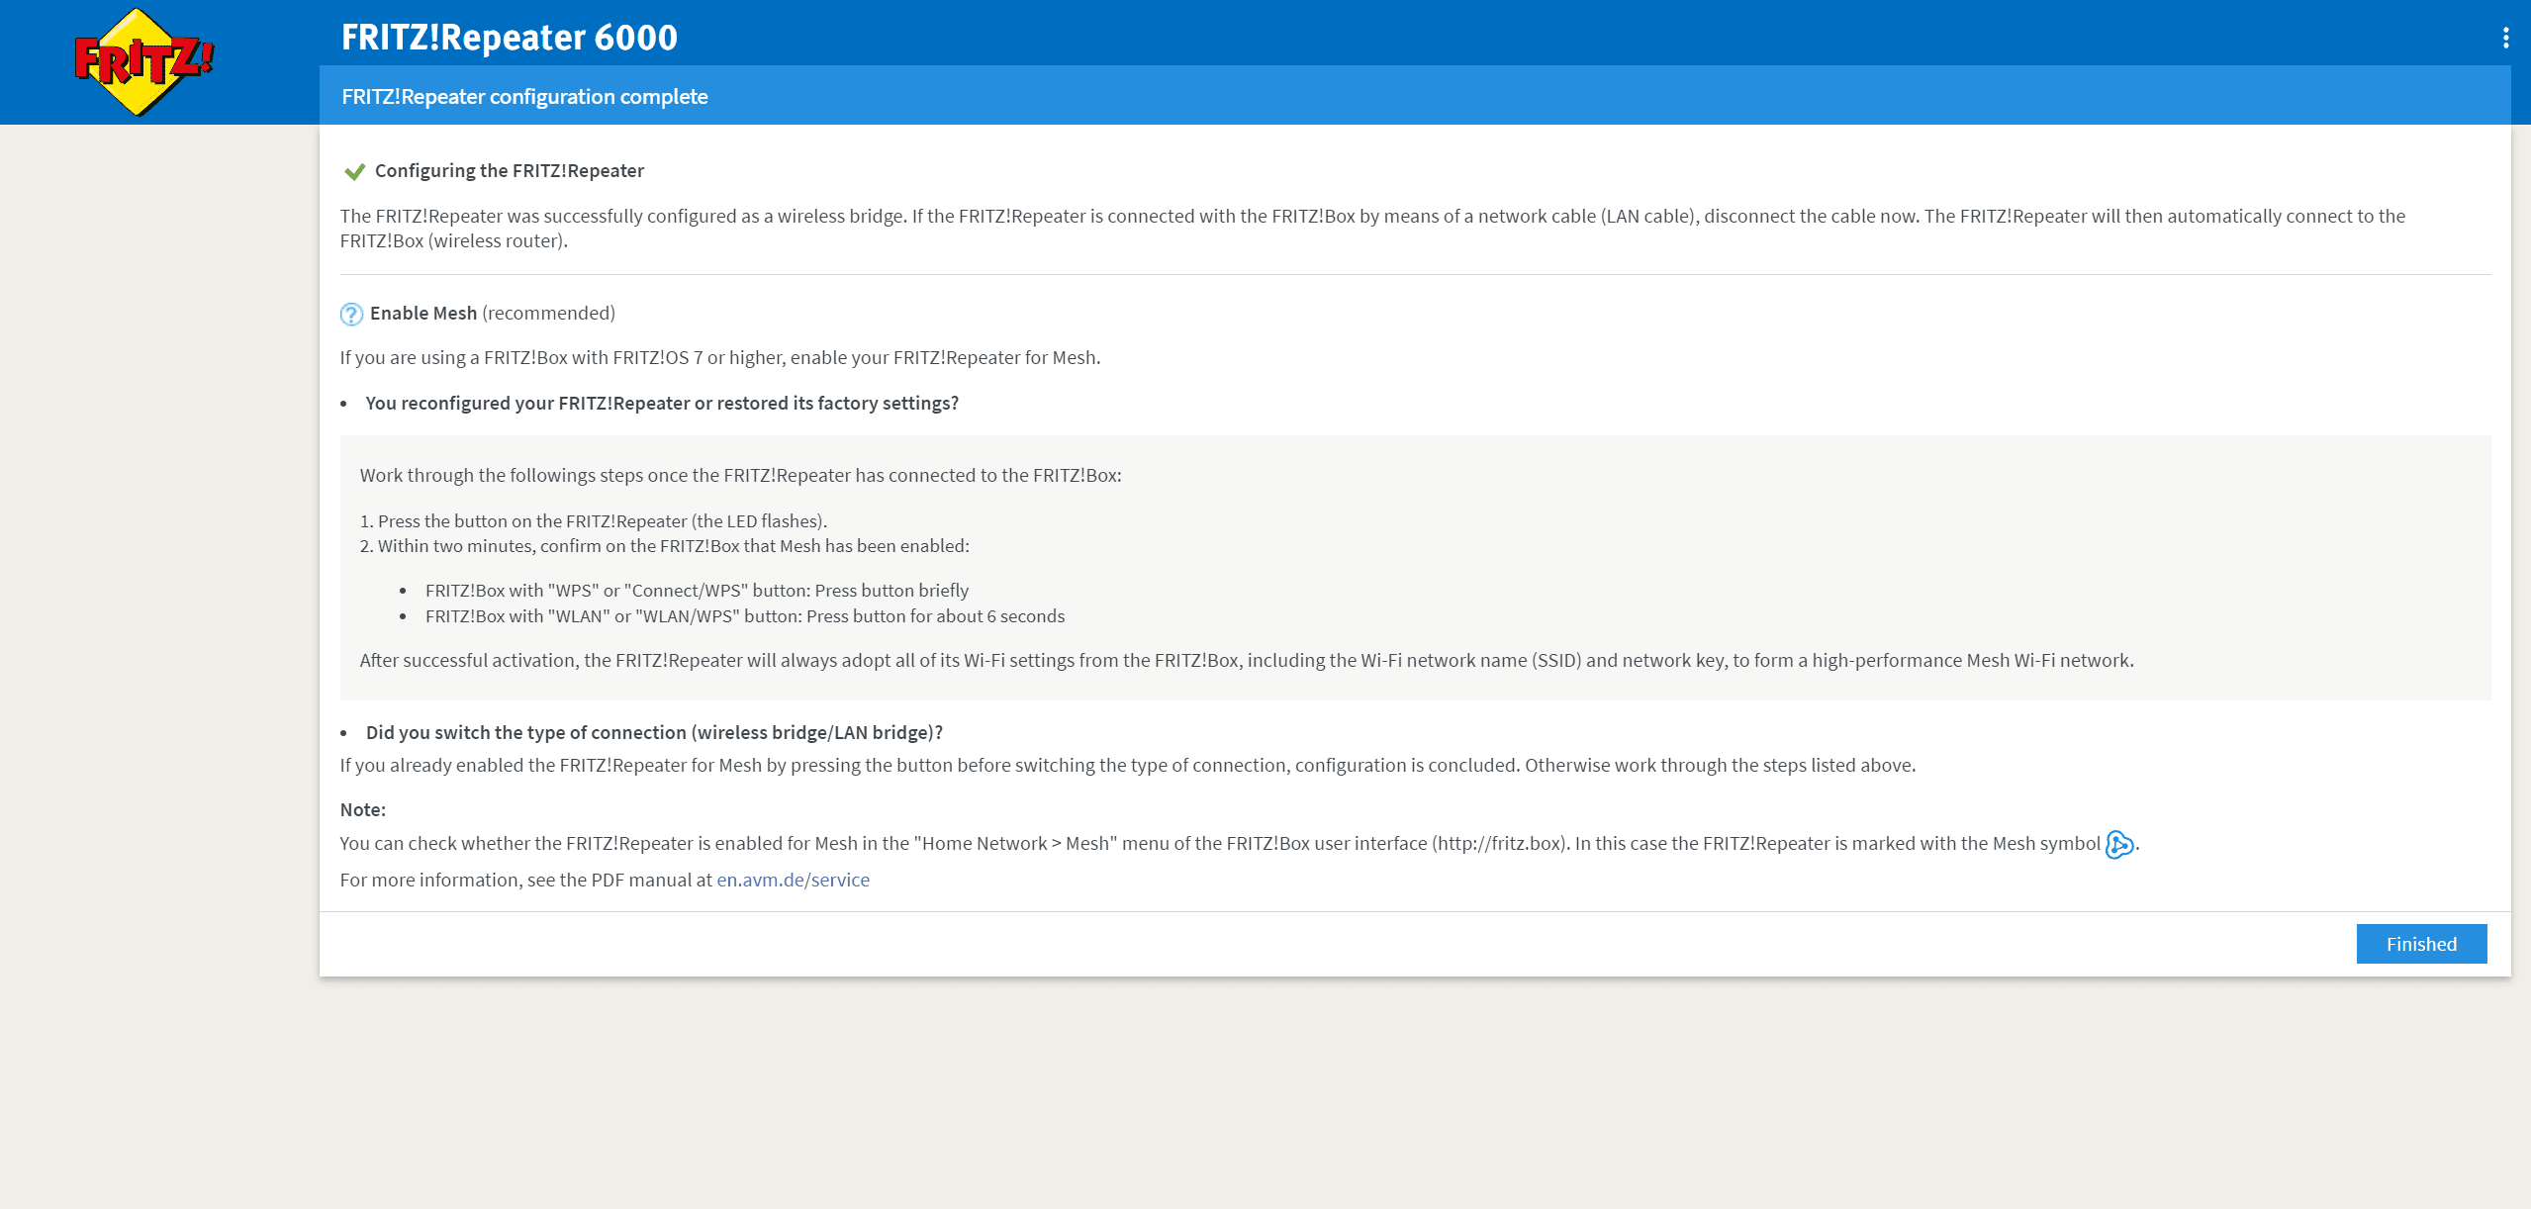Viewport: 2531px width, 1209px height.
Task: Click the FRITZ!OS 7 or higher sentence
Action: click(719, 357)
